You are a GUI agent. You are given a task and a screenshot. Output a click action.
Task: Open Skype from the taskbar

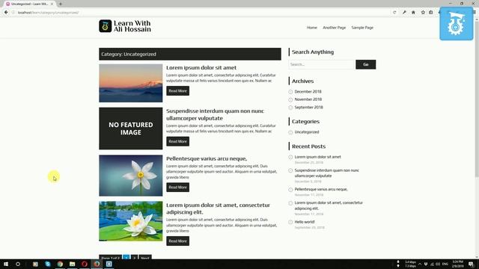pyautogui.click(x=48, y=264)
